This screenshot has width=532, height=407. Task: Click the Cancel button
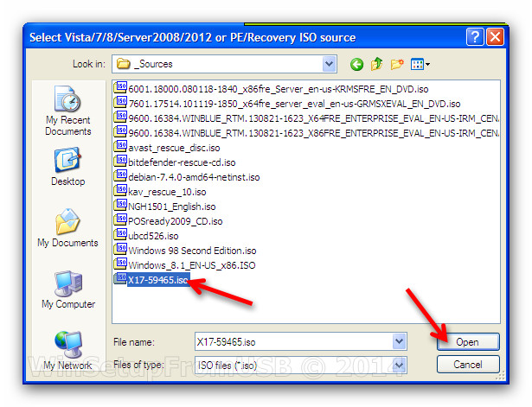tap(468, 365)
